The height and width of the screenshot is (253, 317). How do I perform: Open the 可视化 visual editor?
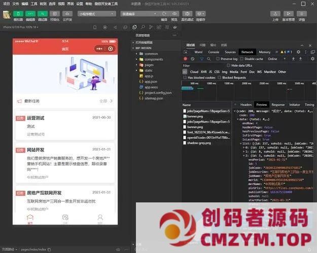click(55, 14)
